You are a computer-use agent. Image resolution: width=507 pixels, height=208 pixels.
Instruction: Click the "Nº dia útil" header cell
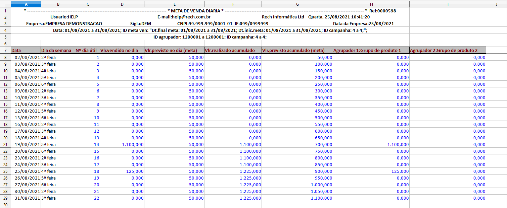pyautogui.click(x=87, y=51)
